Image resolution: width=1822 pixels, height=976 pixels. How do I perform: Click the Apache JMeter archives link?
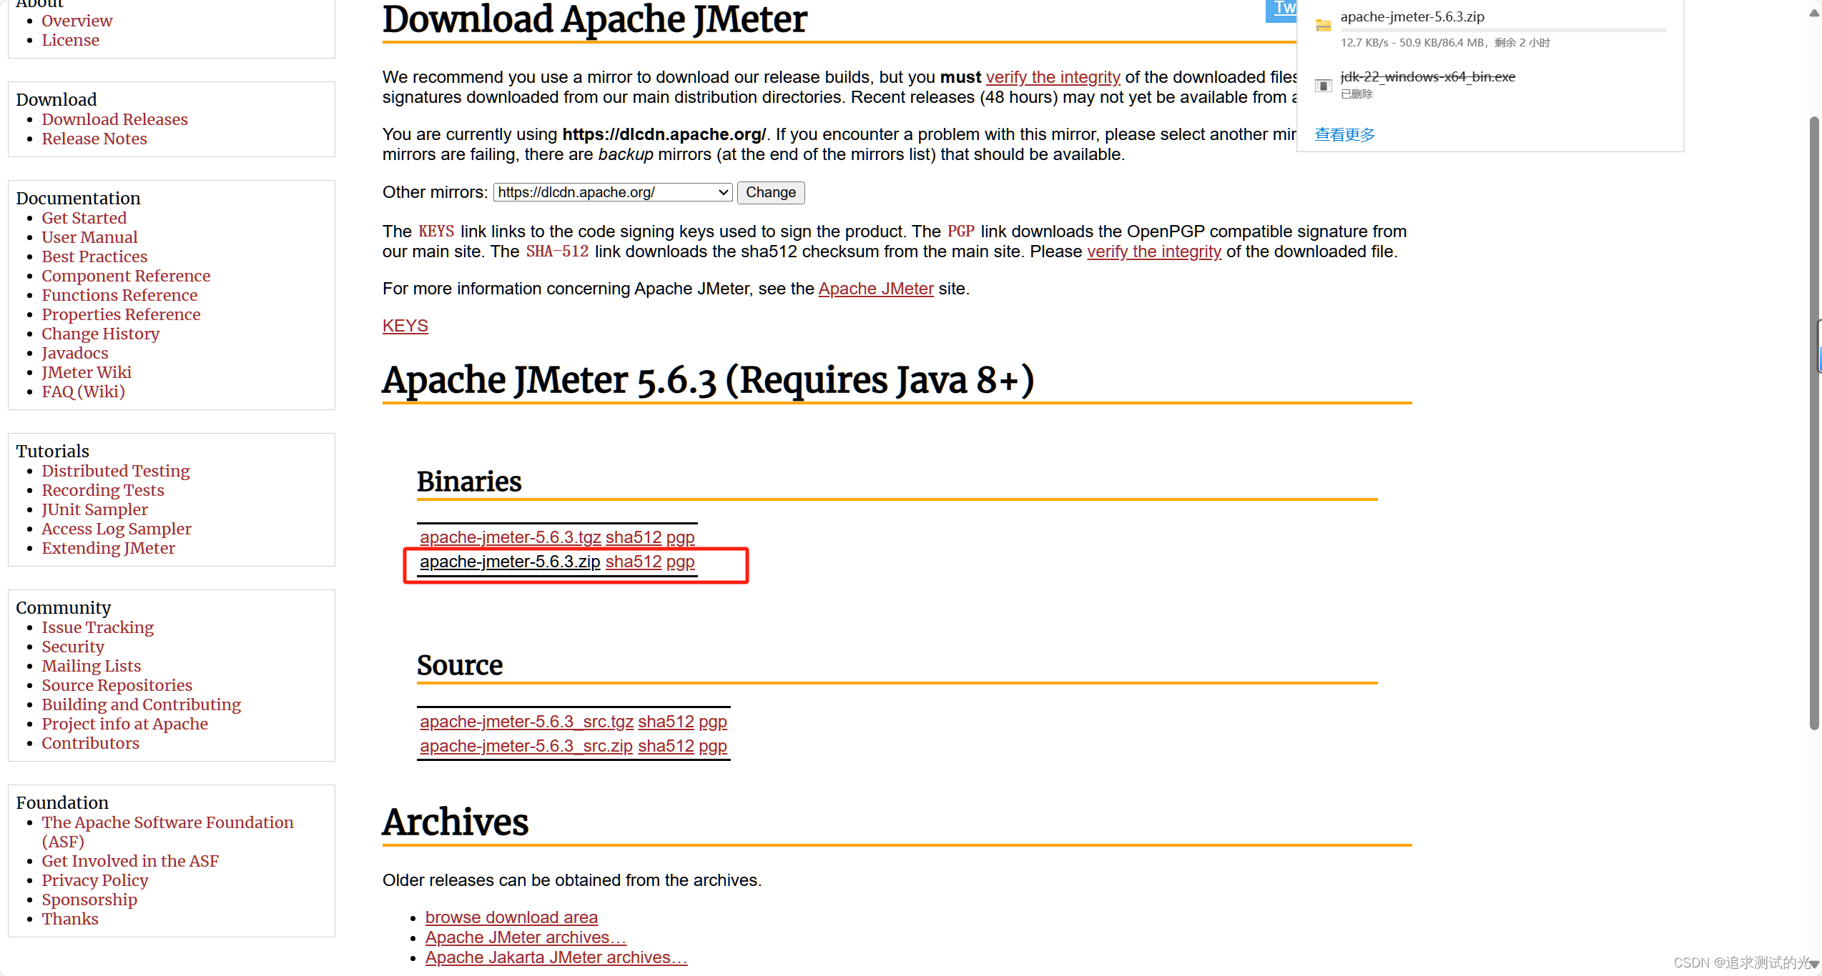pos(525,937)
